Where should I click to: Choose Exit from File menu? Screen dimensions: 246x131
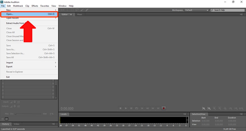(29, 77)
